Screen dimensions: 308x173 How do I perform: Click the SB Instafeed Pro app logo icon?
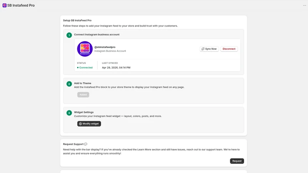coord(4,5)
